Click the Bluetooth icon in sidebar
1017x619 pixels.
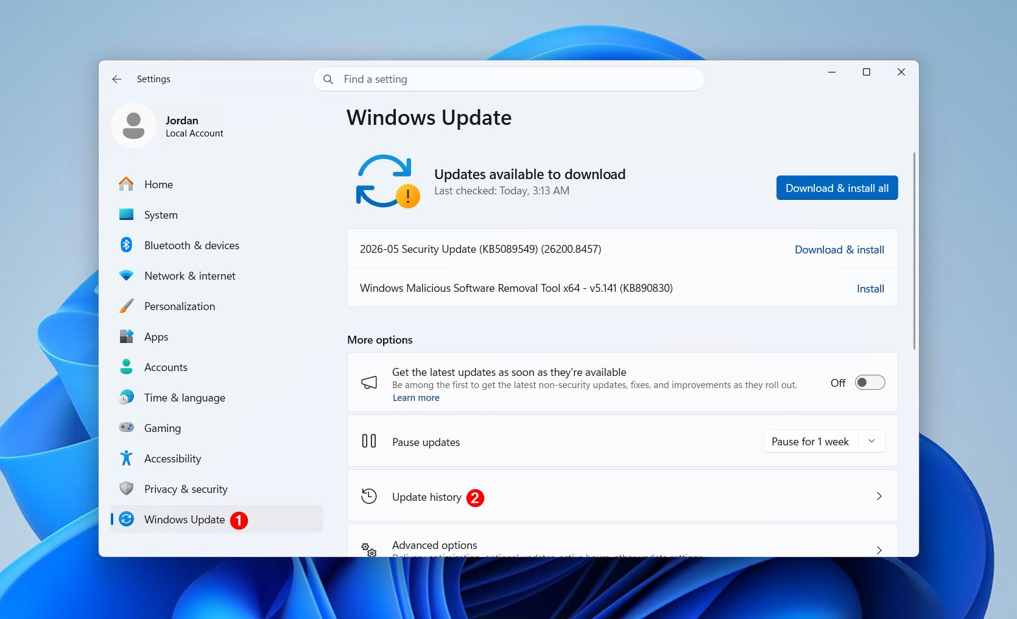click(x=126, y=245)
